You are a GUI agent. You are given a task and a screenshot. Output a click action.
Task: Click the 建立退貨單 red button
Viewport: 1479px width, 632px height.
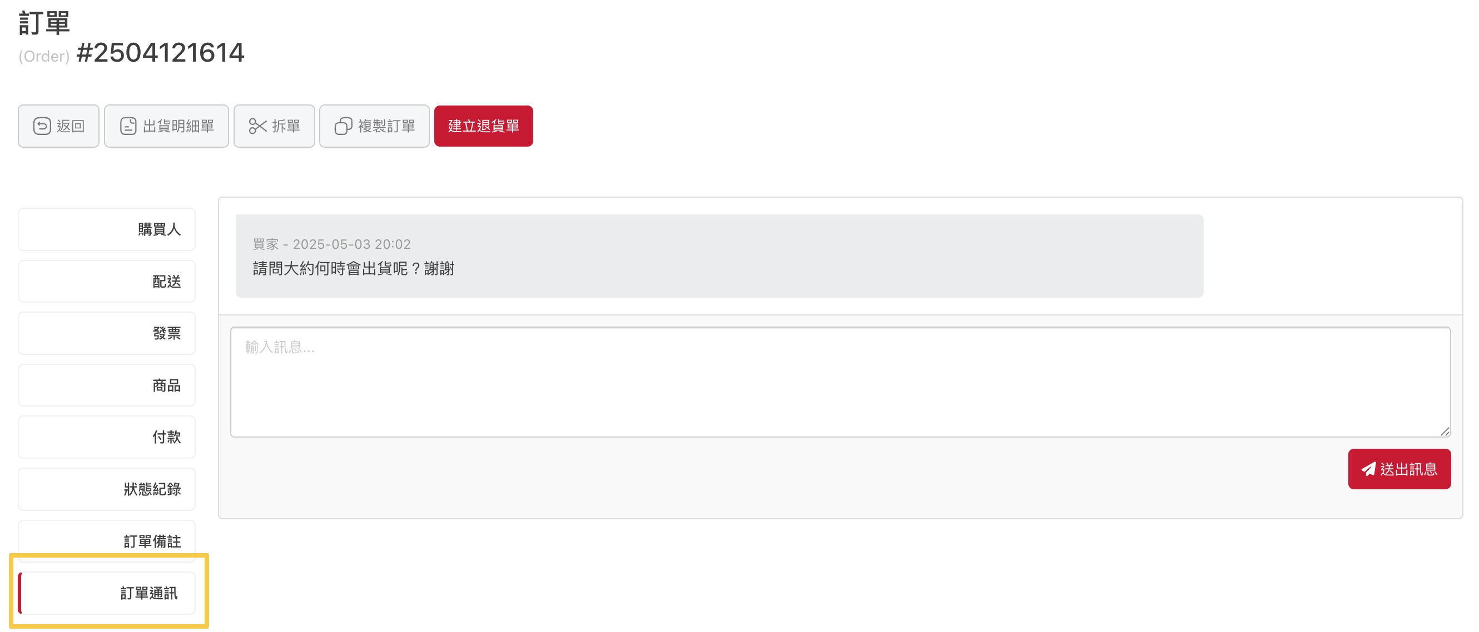(483, 126)
